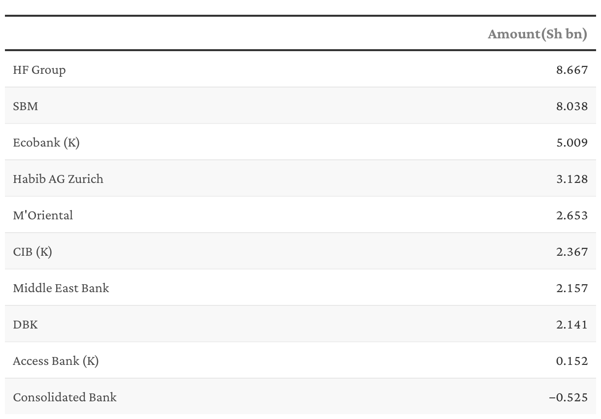Screen dimensions: 601x419
Task: Select the 0.152 Access Bank value
Action: pos(572,361)
